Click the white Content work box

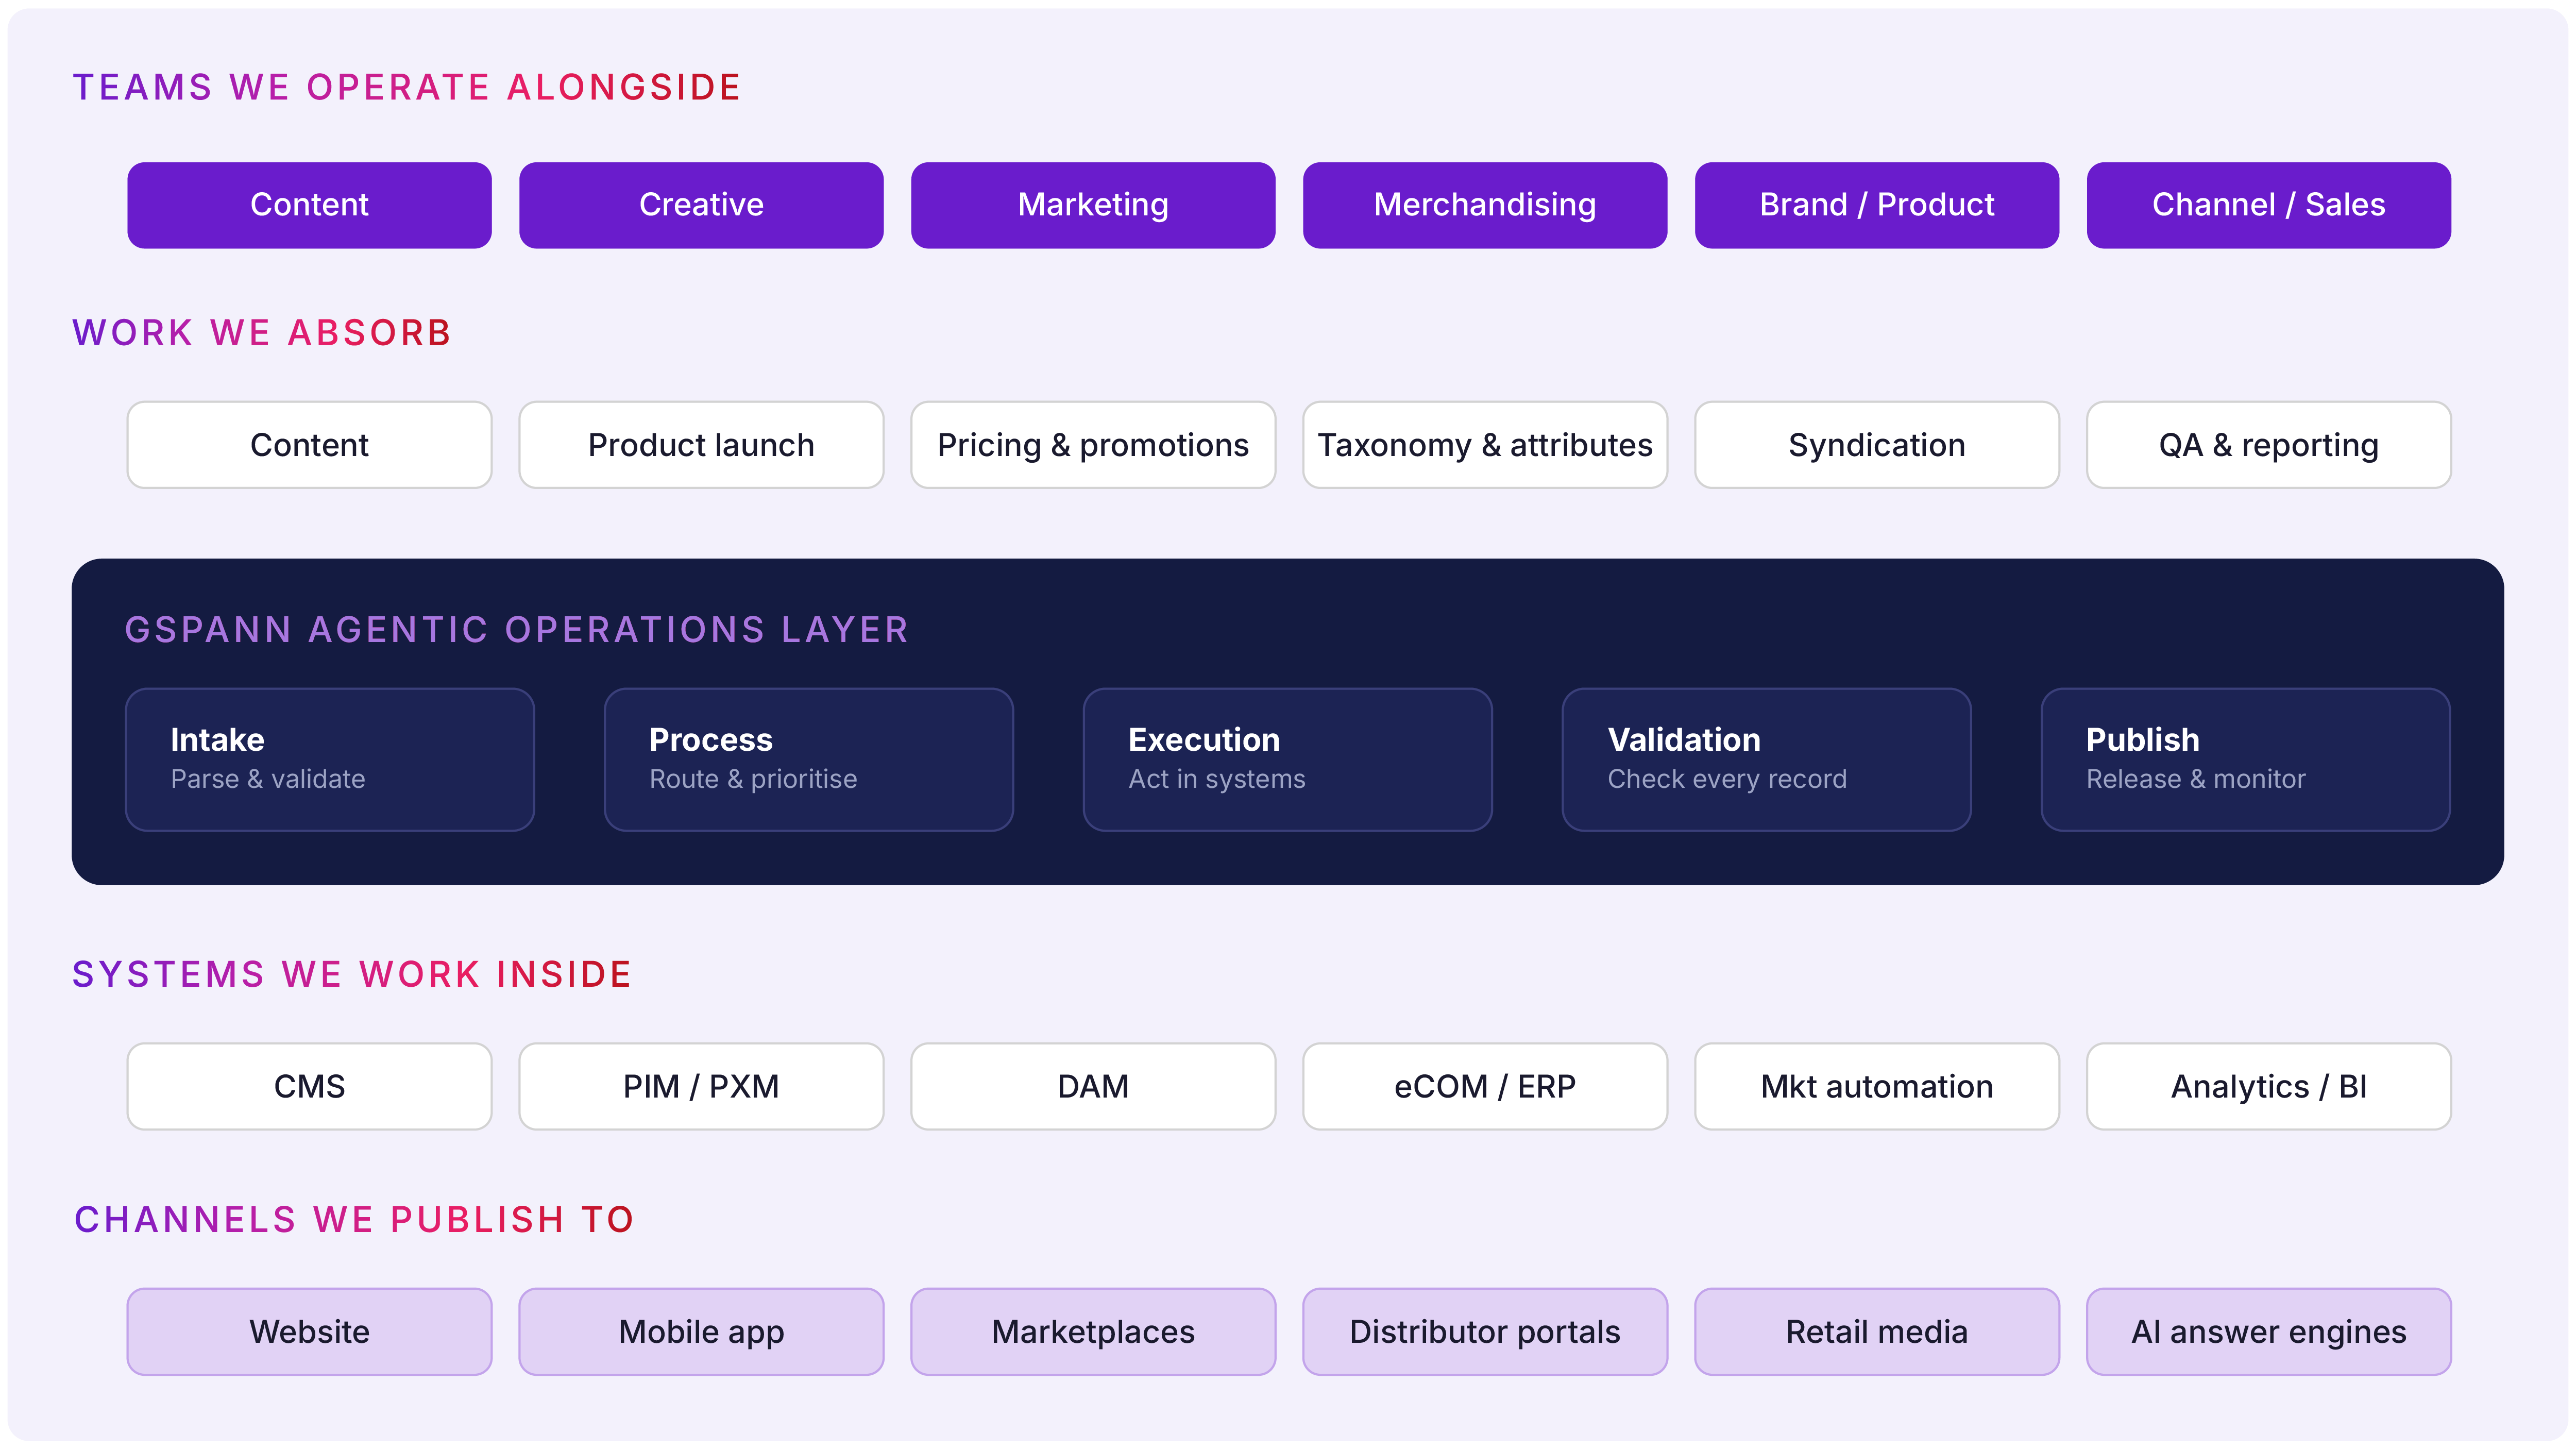point(309,445)
